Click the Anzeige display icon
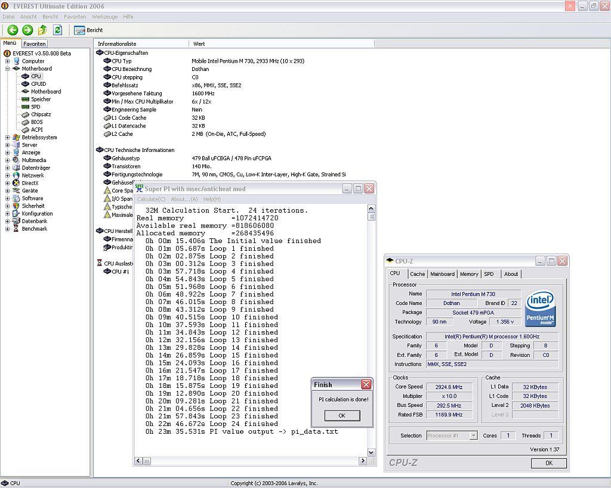The width and height of the screenshot is (611, 488). point(16,153)
